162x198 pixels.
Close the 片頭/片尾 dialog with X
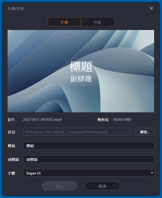click(x=151, y=8)
